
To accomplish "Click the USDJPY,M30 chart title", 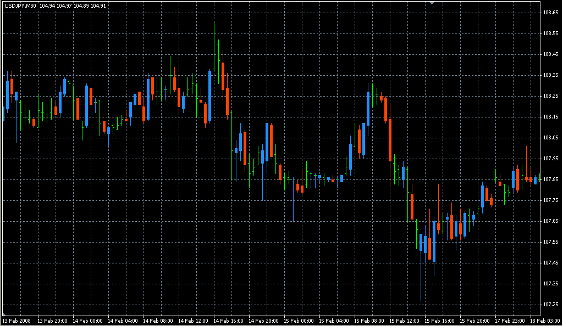I will [20, 5].
